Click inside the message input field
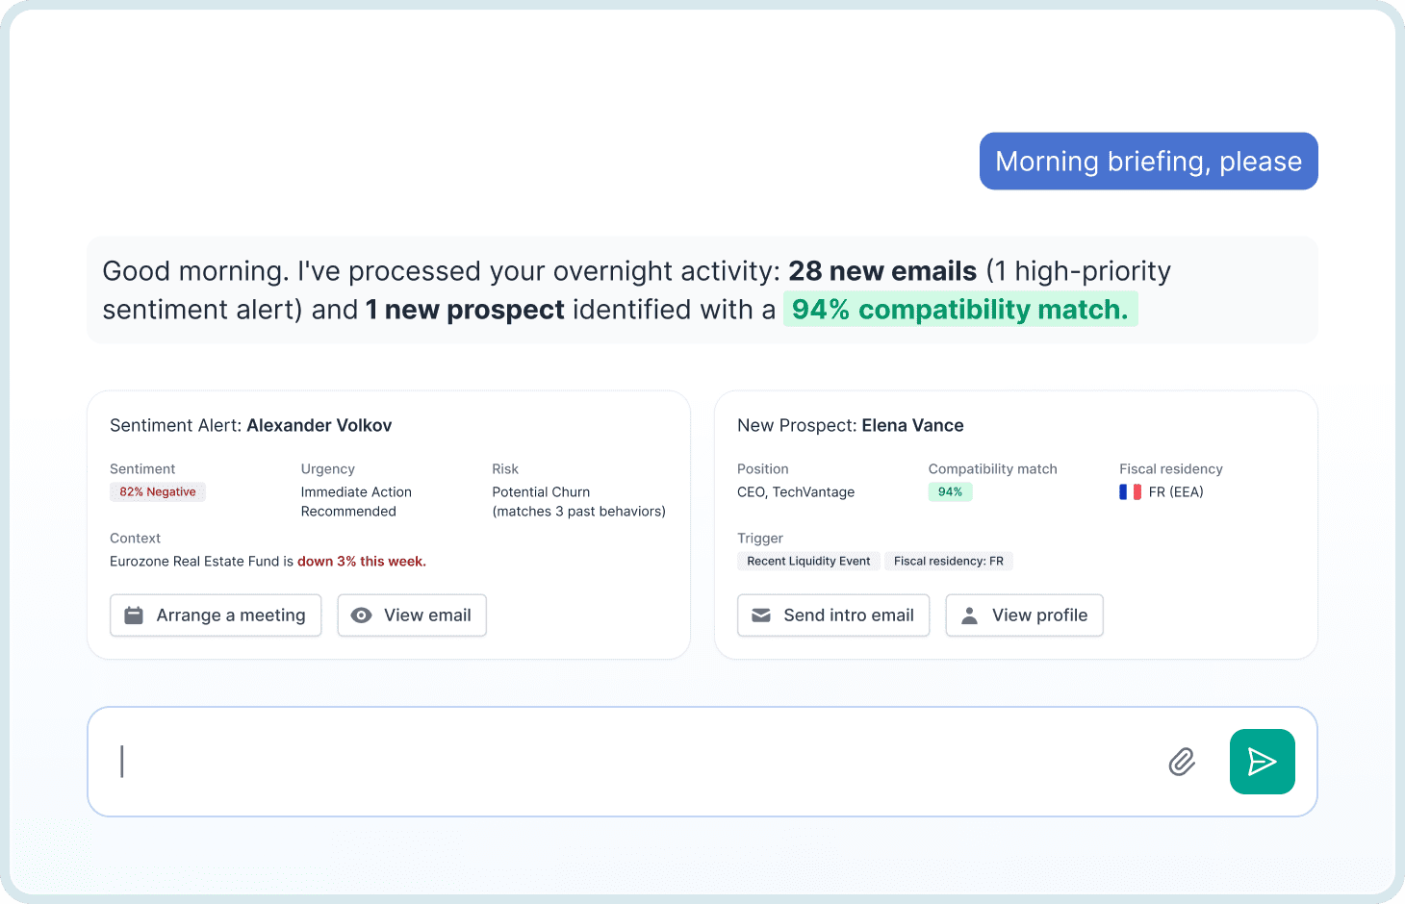Screen dimensions: 1405x904 click(577, 761)
